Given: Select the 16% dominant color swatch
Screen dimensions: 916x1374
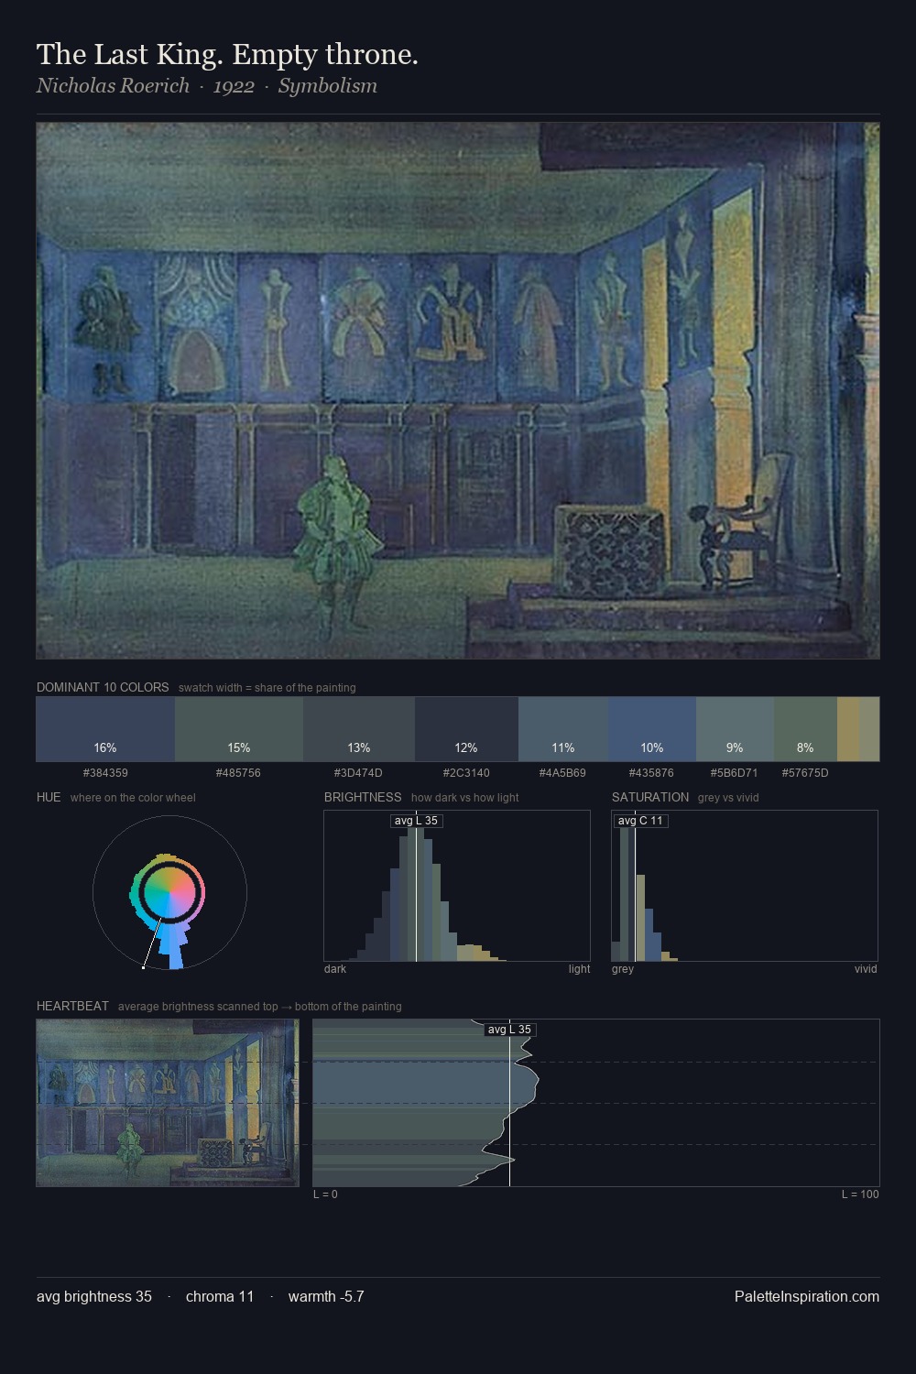Looking at the screenshot, I should (105, 729).
